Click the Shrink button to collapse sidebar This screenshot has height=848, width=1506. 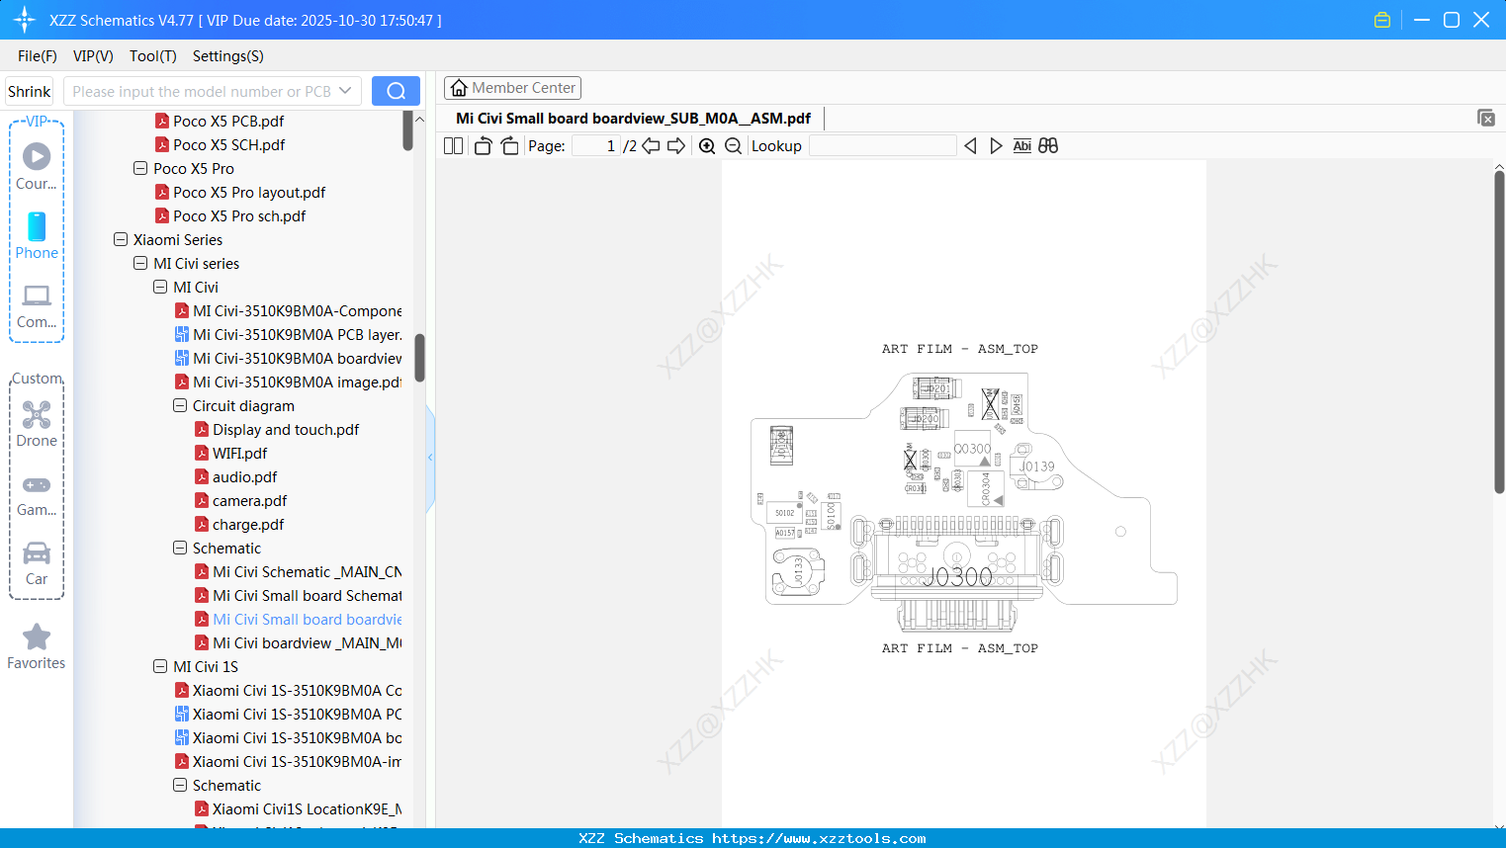coord(28,90)
